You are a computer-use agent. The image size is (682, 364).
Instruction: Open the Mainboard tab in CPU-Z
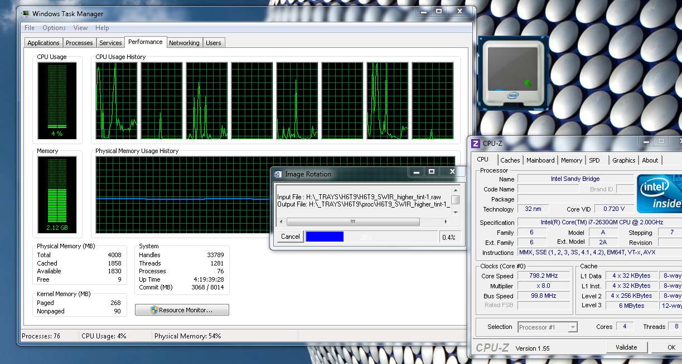click(x=541, y=160)
